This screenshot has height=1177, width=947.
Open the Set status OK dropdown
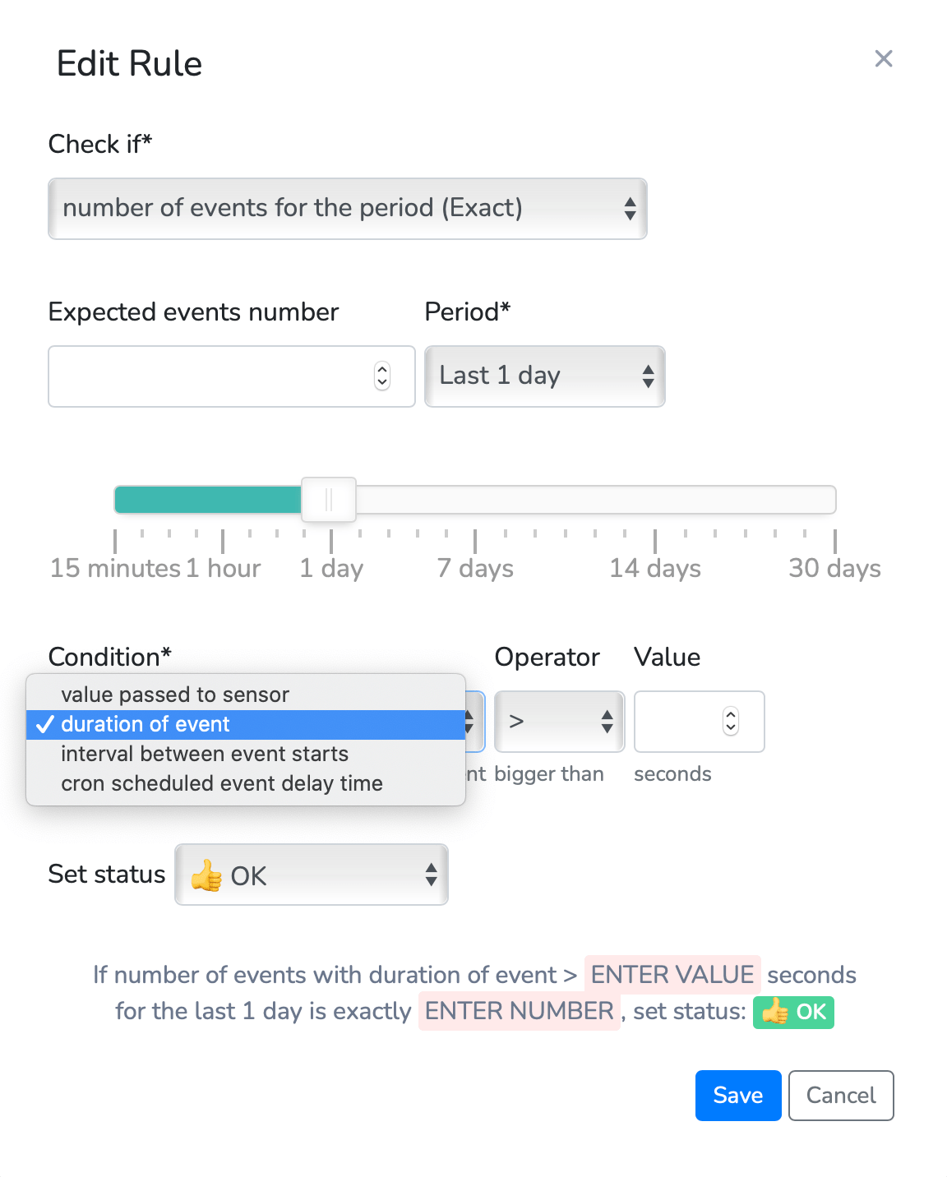click(x=312, y=875)
